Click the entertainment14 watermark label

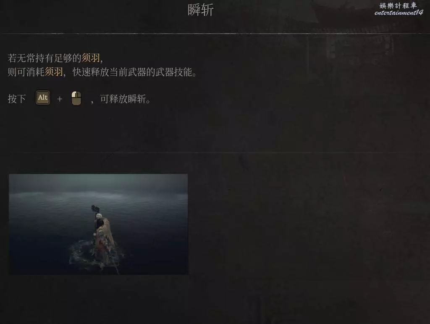(x=399, y=13)
